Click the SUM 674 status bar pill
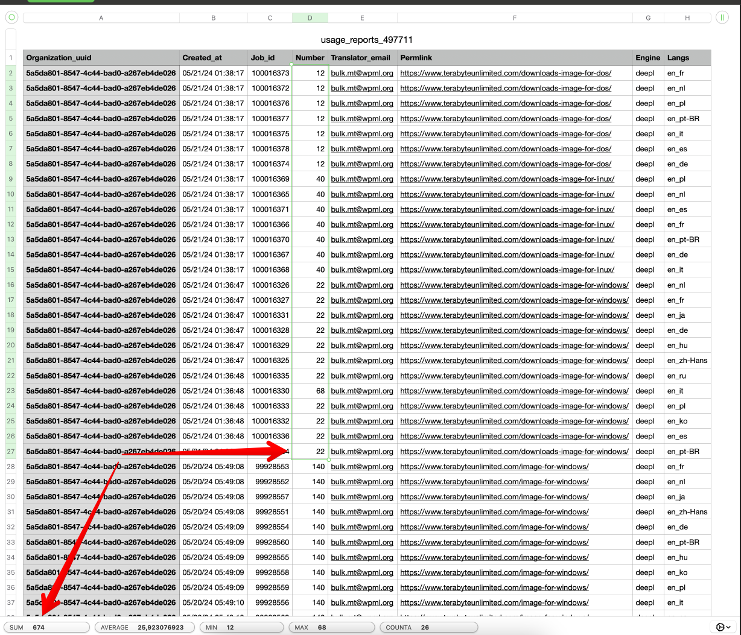The width and height of the screenshot is (741, 635). click(x=46, y=627)
